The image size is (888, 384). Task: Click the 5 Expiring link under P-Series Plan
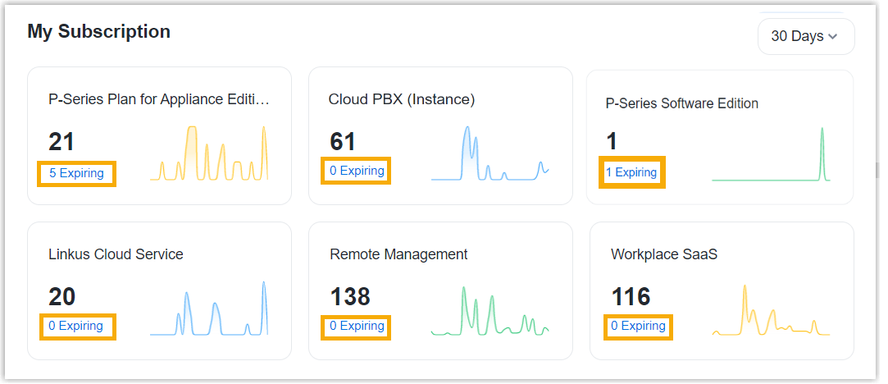coord(76,173)
